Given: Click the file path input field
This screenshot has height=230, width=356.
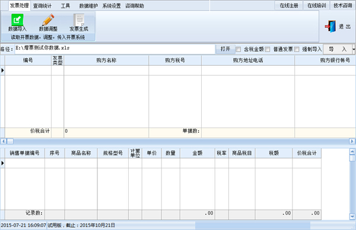Looking at the screenshot, I should click(115, 49).
